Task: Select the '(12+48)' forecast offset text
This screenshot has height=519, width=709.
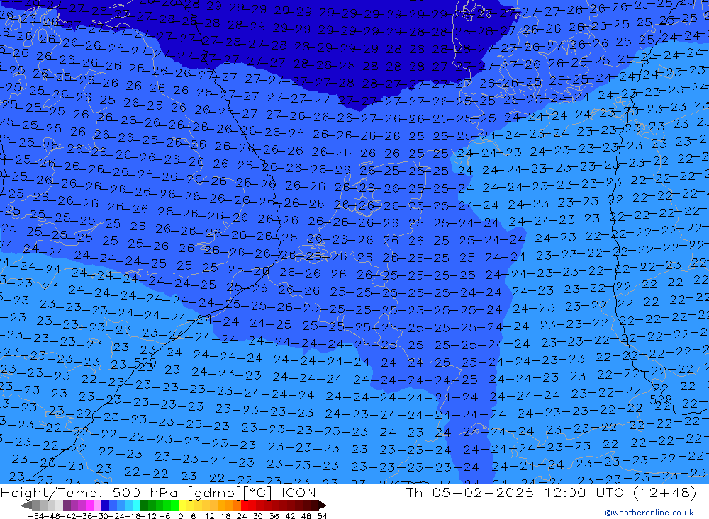Action: [665, 492]
